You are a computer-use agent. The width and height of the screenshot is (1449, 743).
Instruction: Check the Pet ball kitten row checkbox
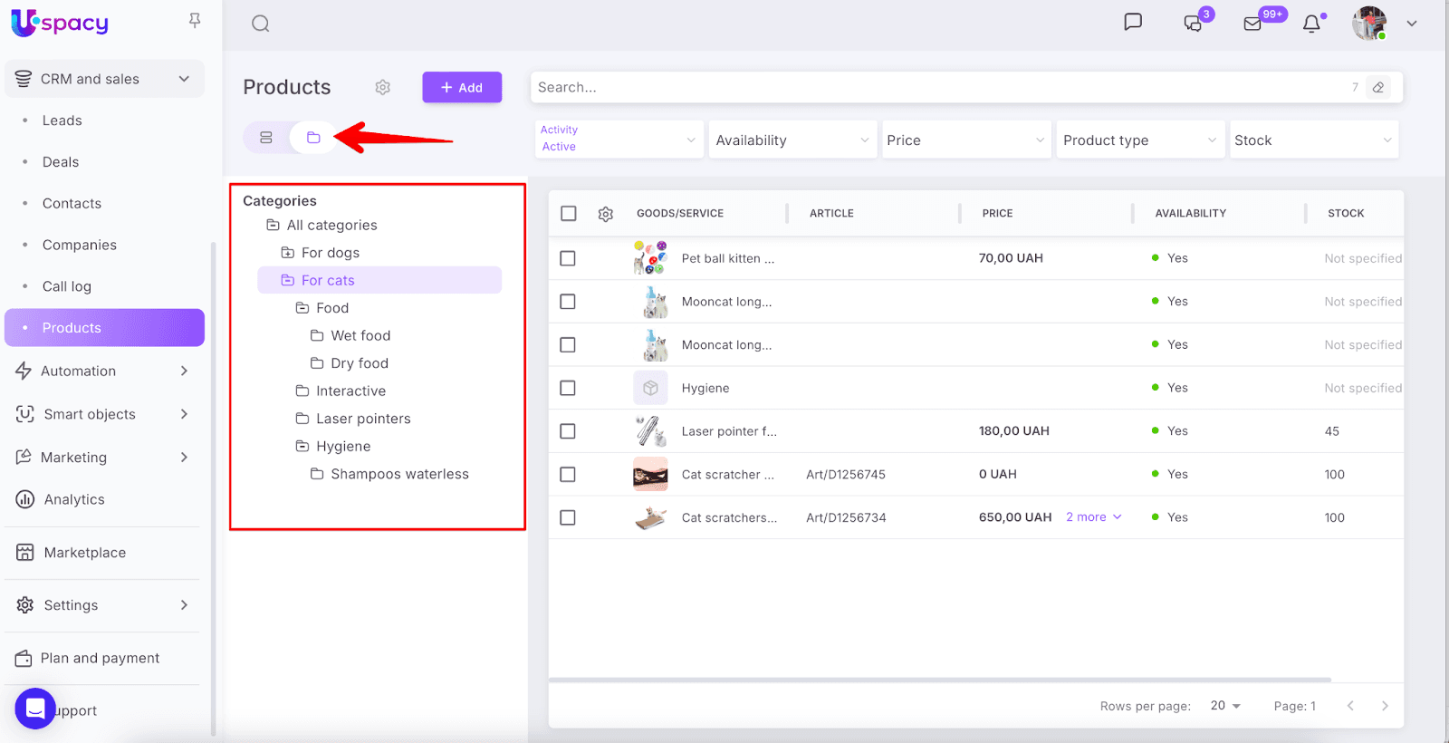click(x=568, y=258)
